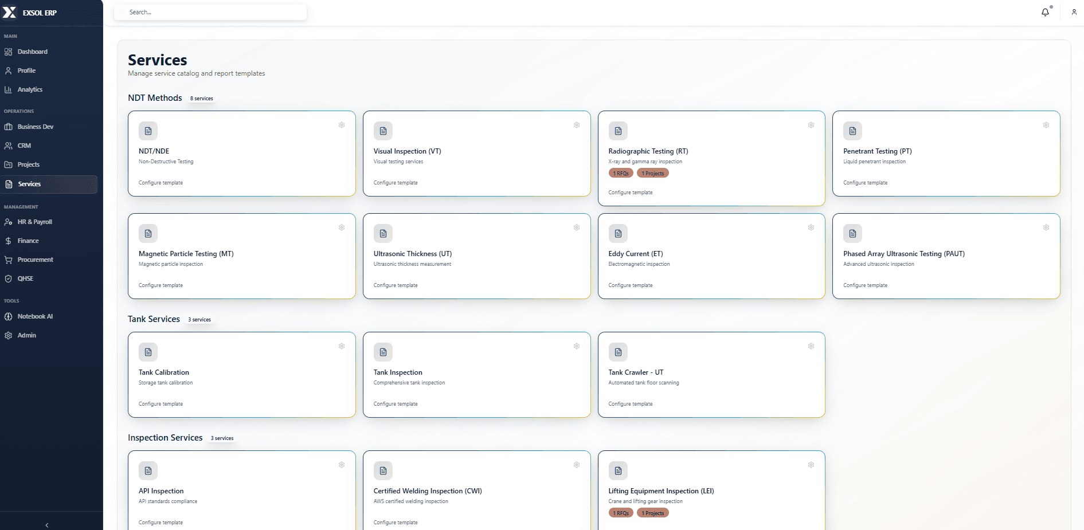Open Procurement section
The image size is (1084, 530).
coord(49,260)
